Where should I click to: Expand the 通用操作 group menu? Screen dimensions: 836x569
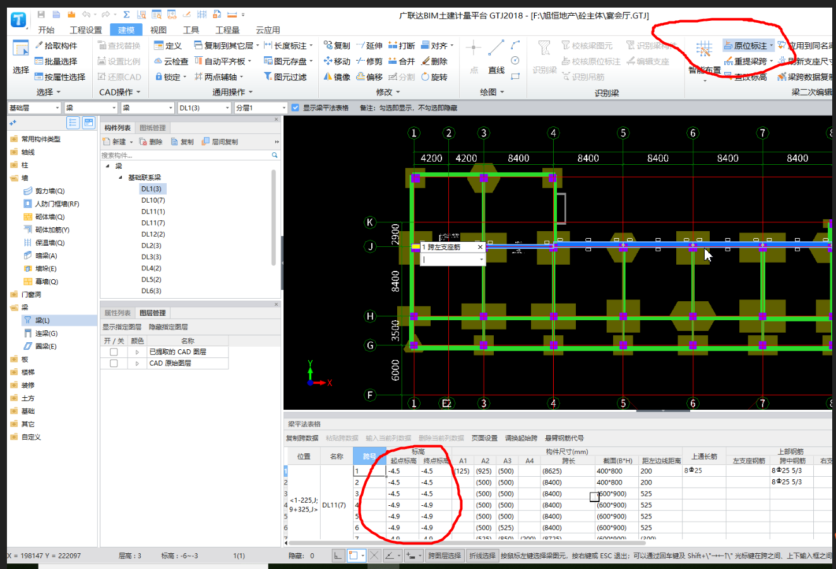point(232,92)
